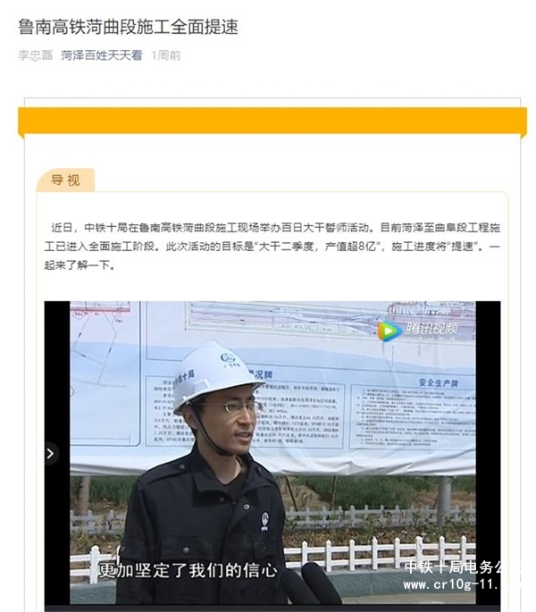This screenshot has width=536, height=612.
Task: Click the 中铁十局电务公司 watermark text
Action: [x=452, y=566]
